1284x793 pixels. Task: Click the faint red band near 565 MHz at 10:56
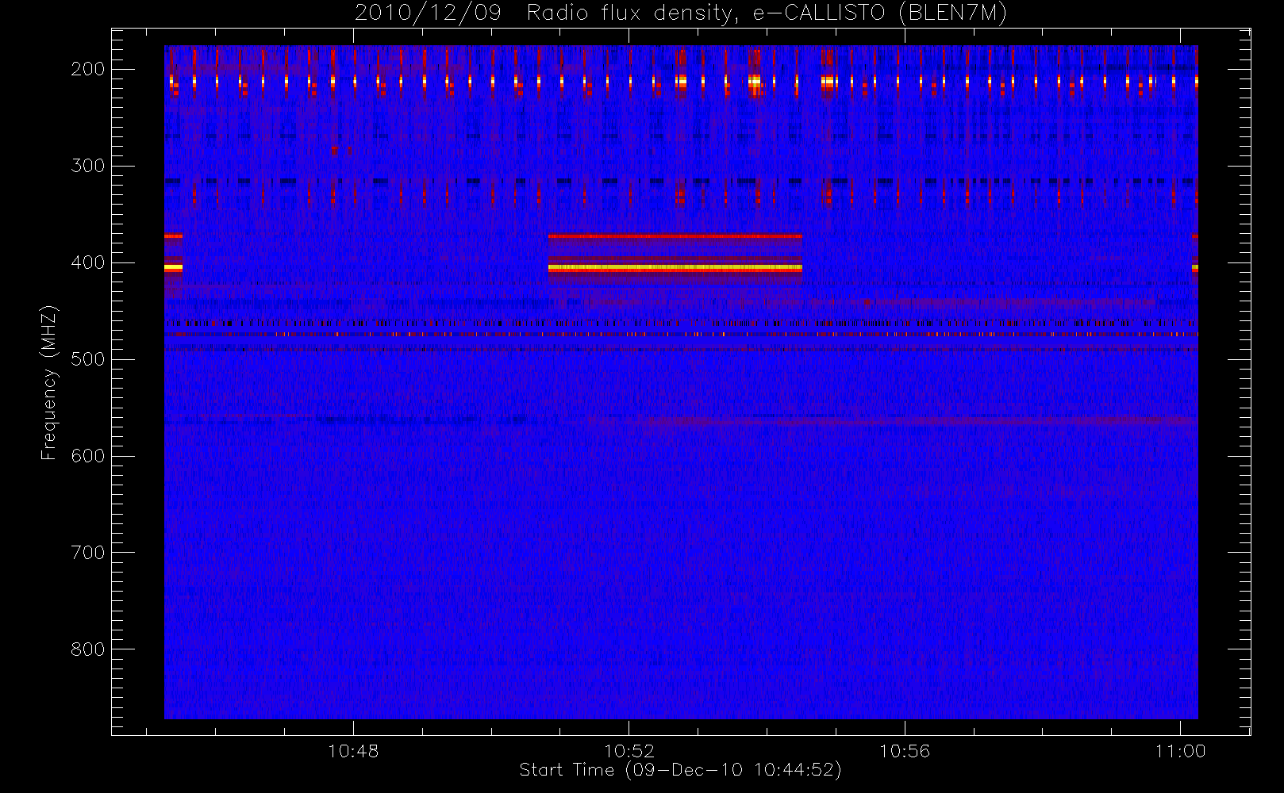[x=905, y=421]
